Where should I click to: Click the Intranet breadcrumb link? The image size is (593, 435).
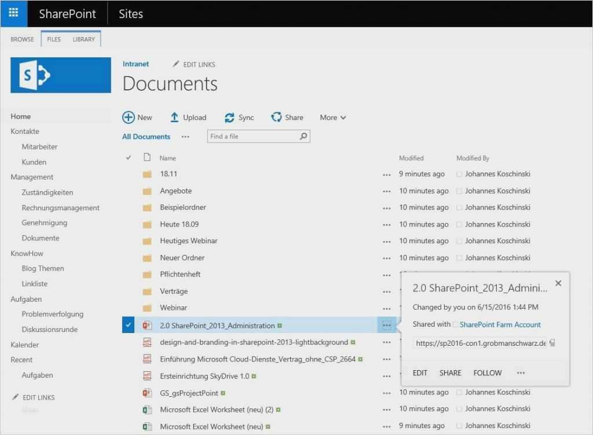coord(136,64)
